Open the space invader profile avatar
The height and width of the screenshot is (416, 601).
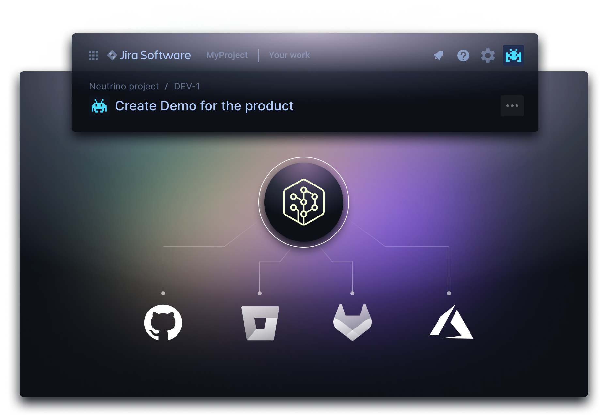tap(513, 56)
